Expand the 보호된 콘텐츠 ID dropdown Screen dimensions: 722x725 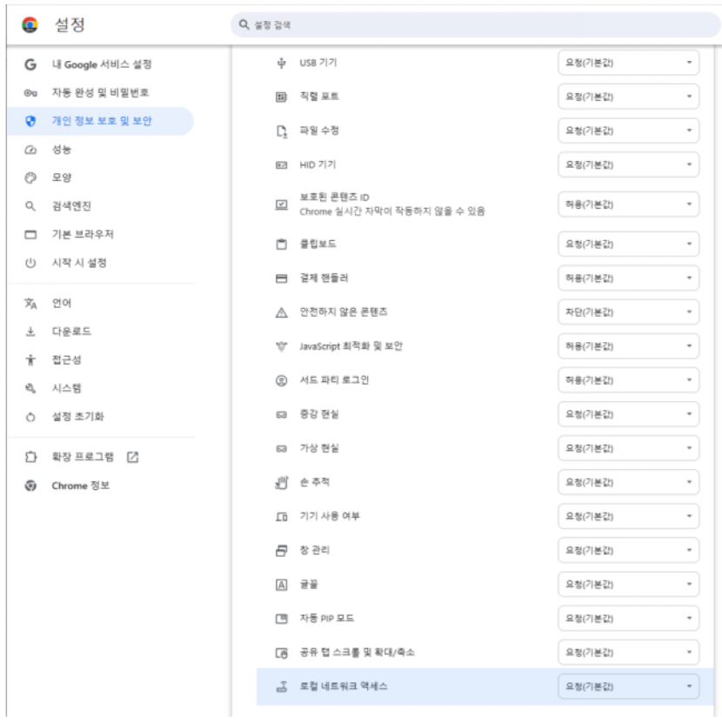(628, 205)
